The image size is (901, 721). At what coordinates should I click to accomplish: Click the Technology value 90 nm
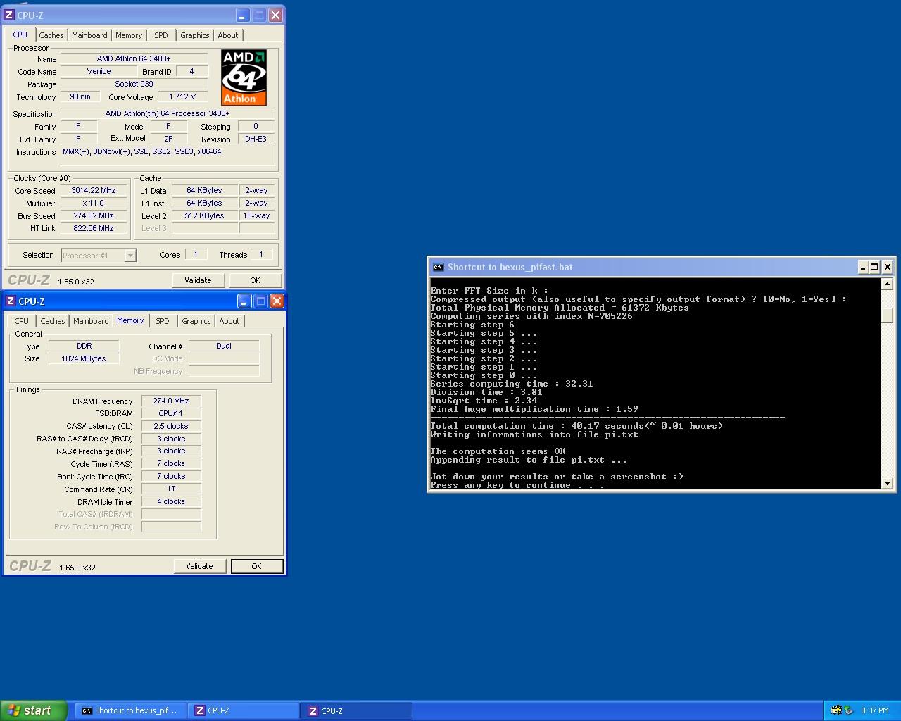click(x=80, y=96)
